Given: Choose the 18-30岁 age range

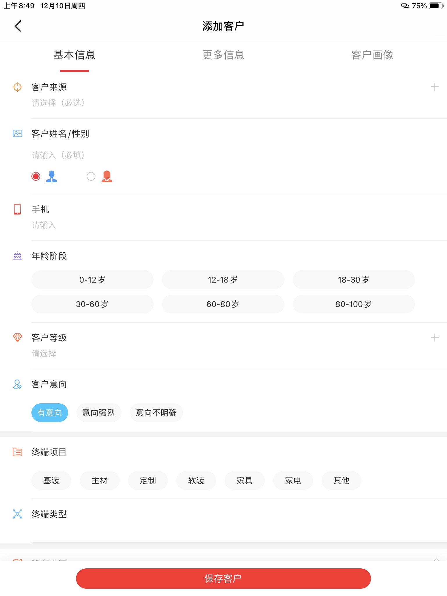Looking at the screenshot, I should pyautogui.click(x=354, y=280).
